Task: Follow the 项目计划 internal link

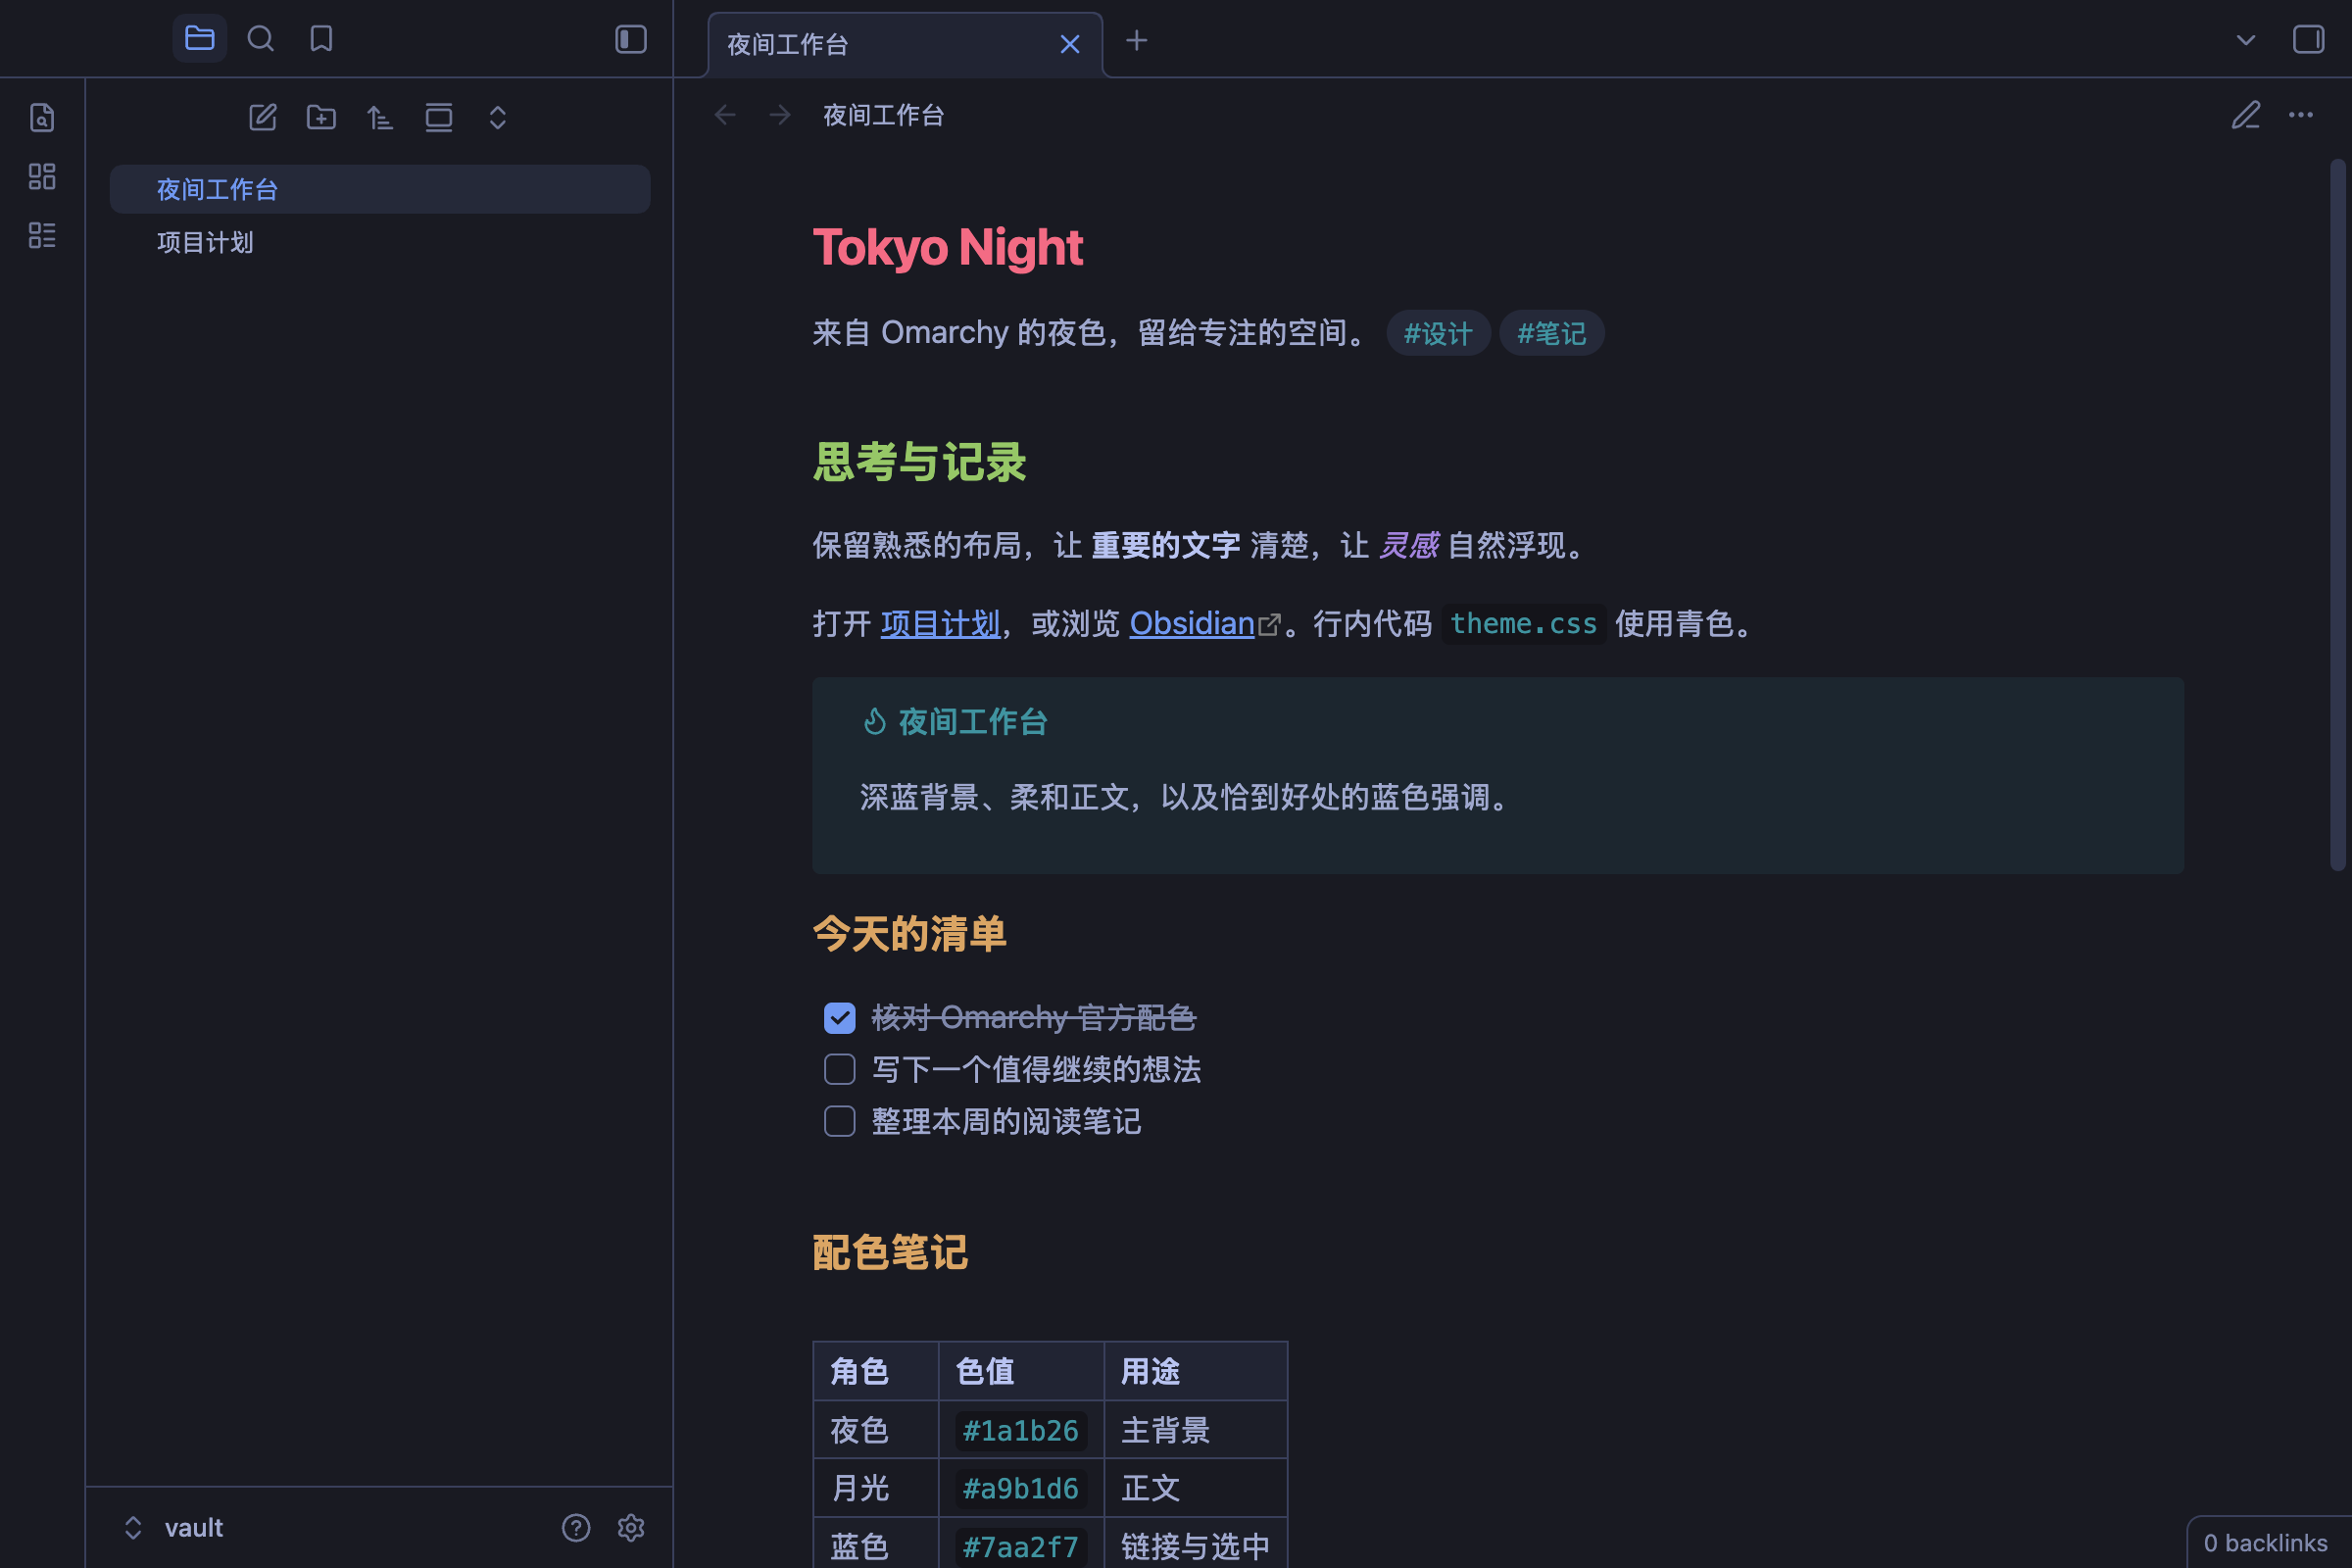Action: coord(940,624)
